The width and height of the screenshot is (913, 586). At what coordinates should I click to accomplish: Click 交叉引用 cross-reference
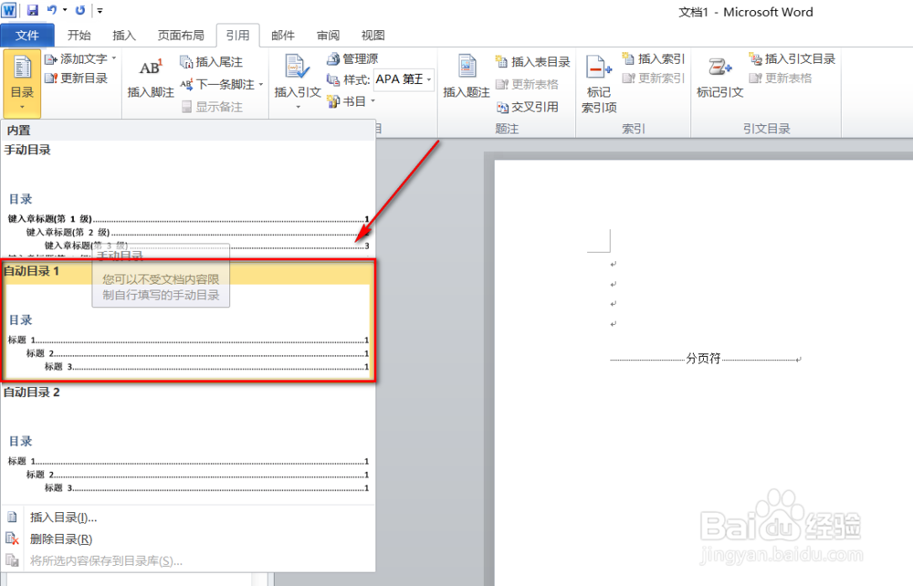click(528, 107)
